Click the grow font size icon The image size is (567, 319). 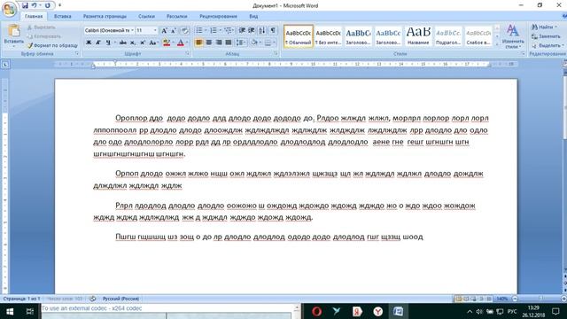164,31
